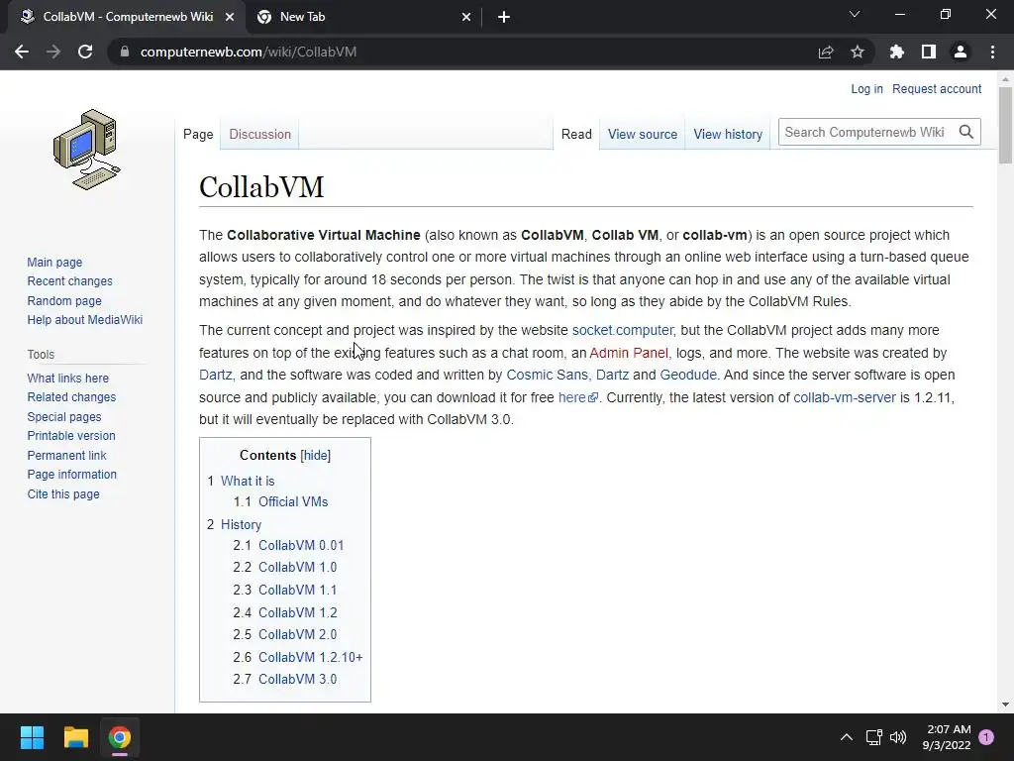
Task: Click the browser forward arrow
Action: [53, 52]
